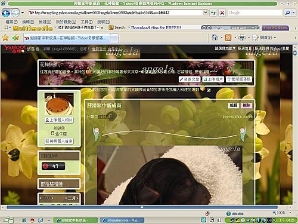Screen dimensions: 298x224
Task: Open Favorites Center via the yellow star
Action: coord(5,38)
